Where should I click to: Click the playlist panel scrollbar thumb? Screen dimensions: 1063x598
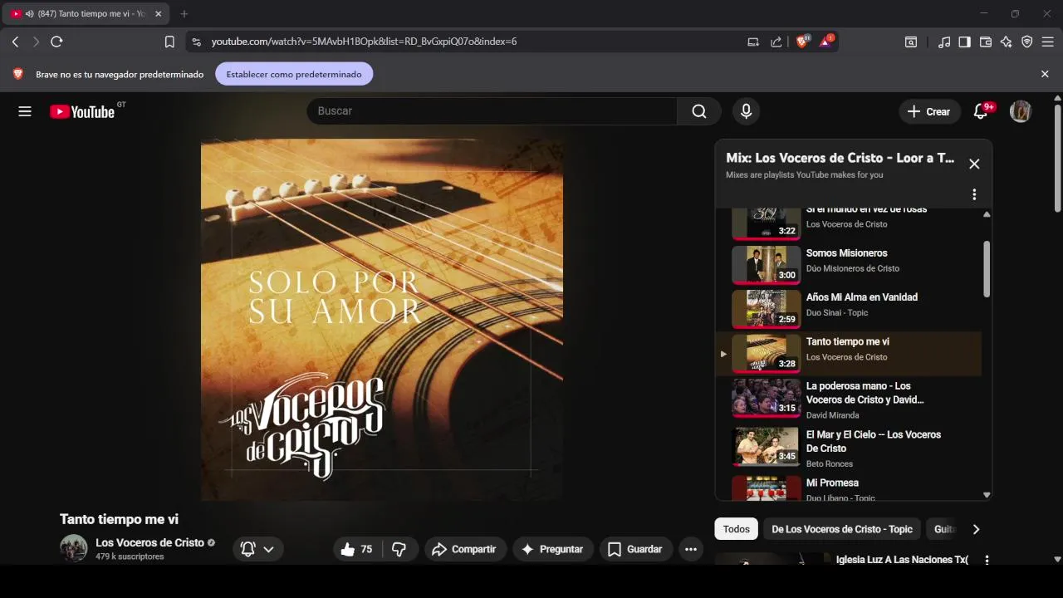coord(987,268)
